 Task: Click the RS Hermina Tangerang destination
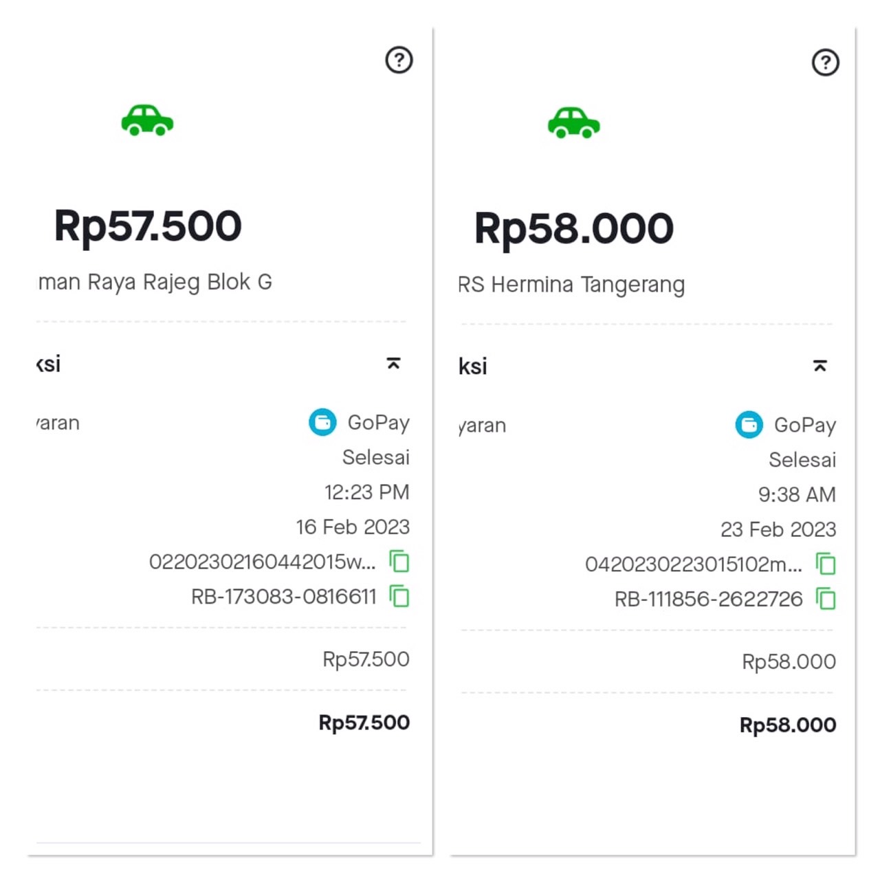point(571,285)
